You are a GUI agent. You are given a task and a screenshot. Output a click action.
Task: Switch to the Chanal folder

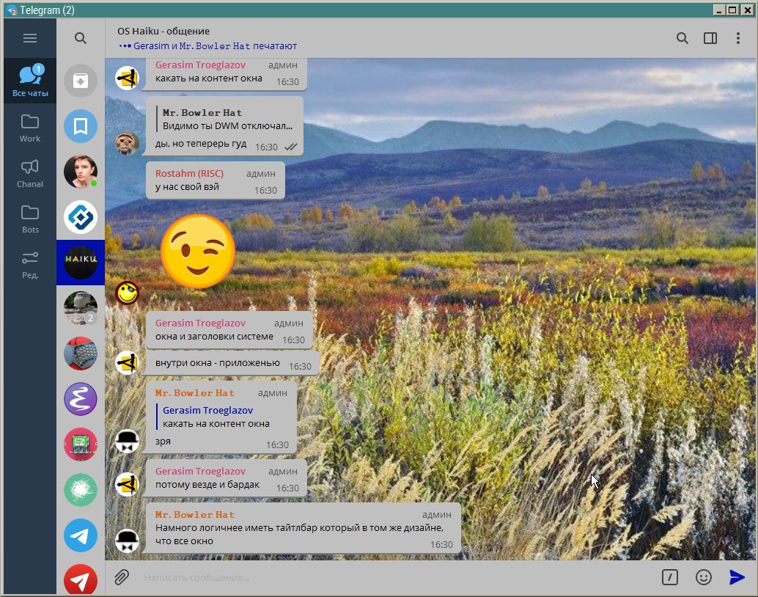(30, 174)
